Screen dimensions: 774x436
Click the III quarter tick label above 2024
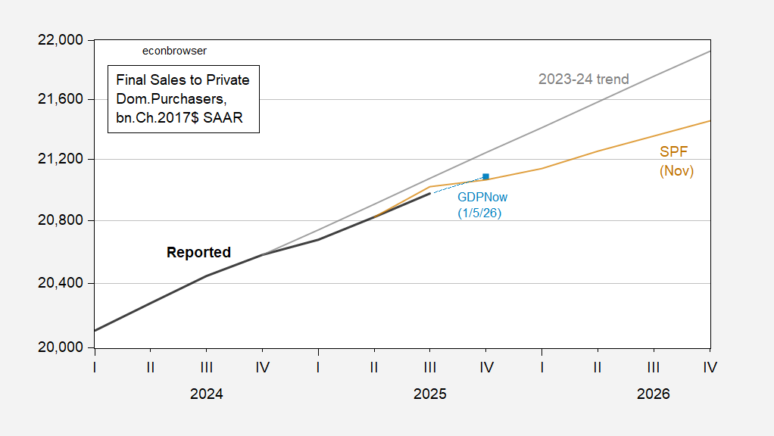point(206,368)
